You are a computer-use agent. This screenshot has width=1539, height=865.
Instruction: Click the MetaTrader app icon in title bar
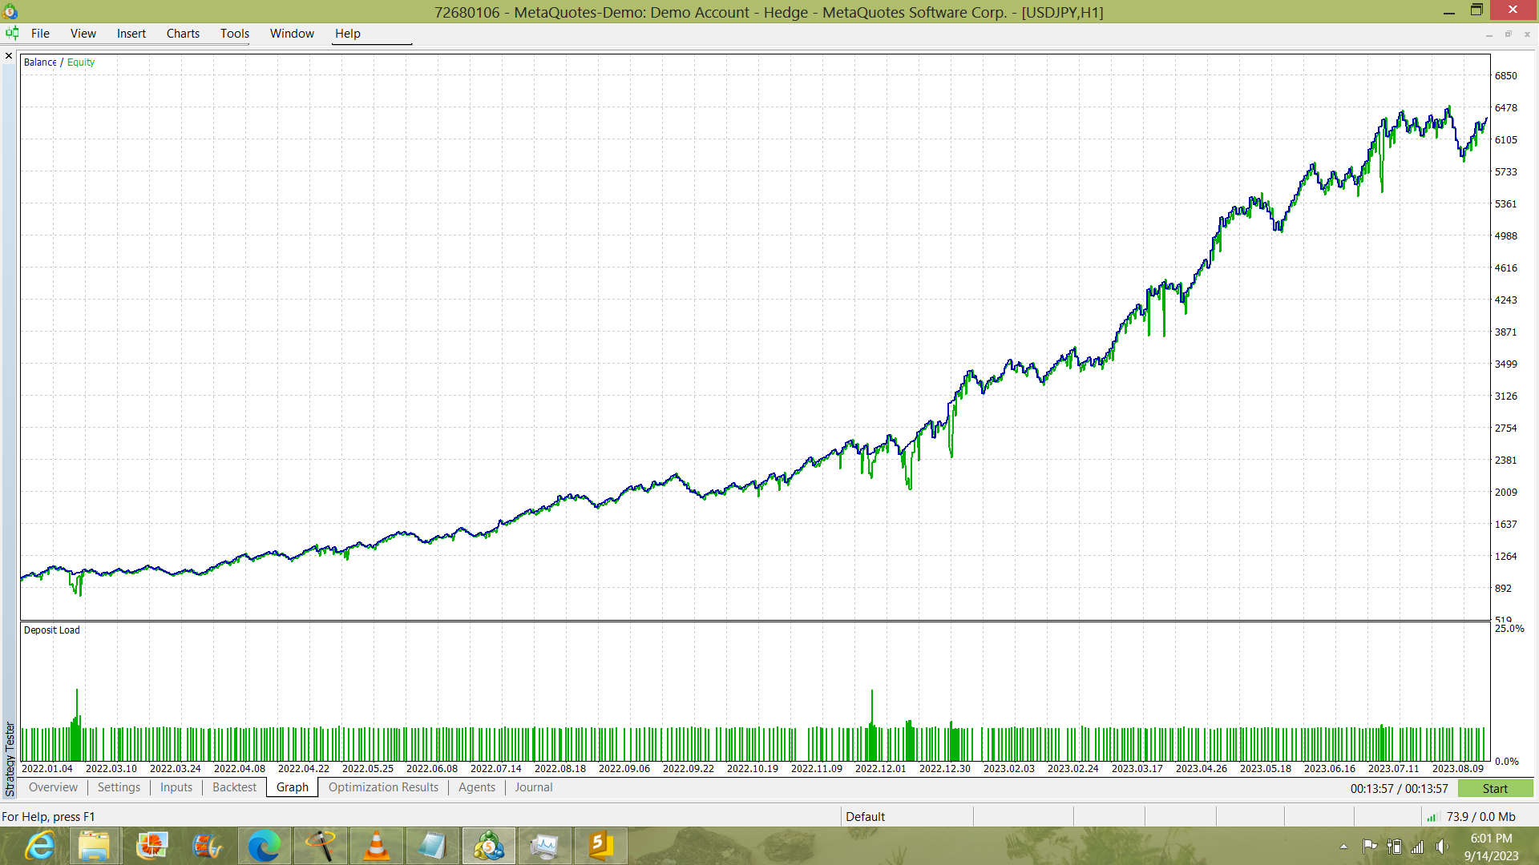10,11
